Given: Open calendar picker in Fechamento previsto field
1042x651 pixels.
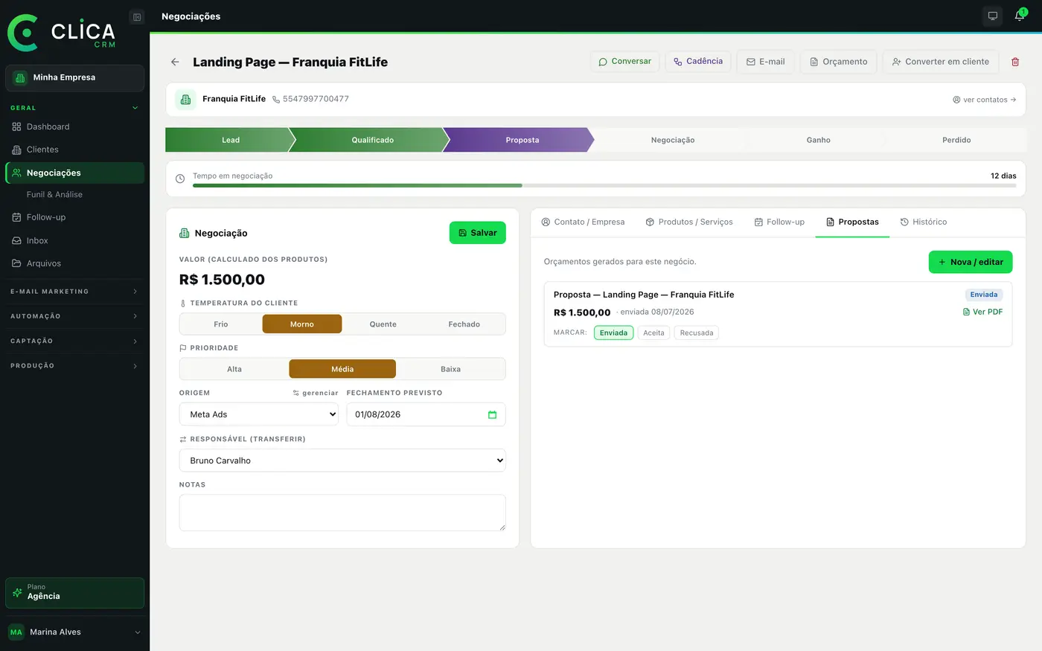Looking at the screenshot, I should pos(492,414).
